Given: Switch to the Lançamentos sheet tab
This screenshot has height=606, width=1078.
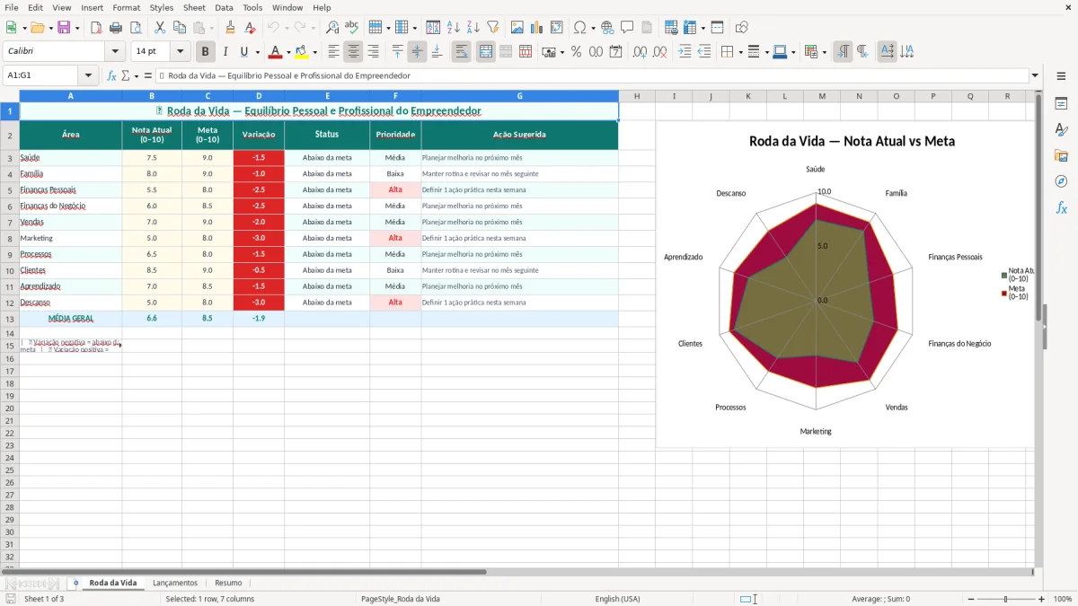Looking at the screenshot, I should (175, 583).
